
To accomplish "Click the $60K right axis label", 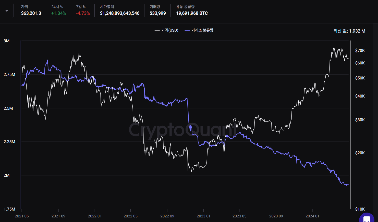I will click(x=360, y=63).
